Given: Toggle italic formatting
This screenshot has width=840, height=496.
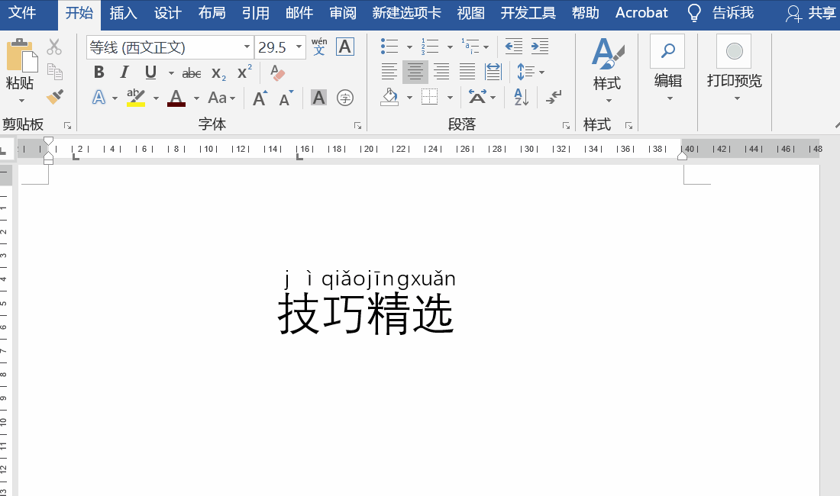Looking at the screenshot, I should pyautogui.click(x=124, y=72).
